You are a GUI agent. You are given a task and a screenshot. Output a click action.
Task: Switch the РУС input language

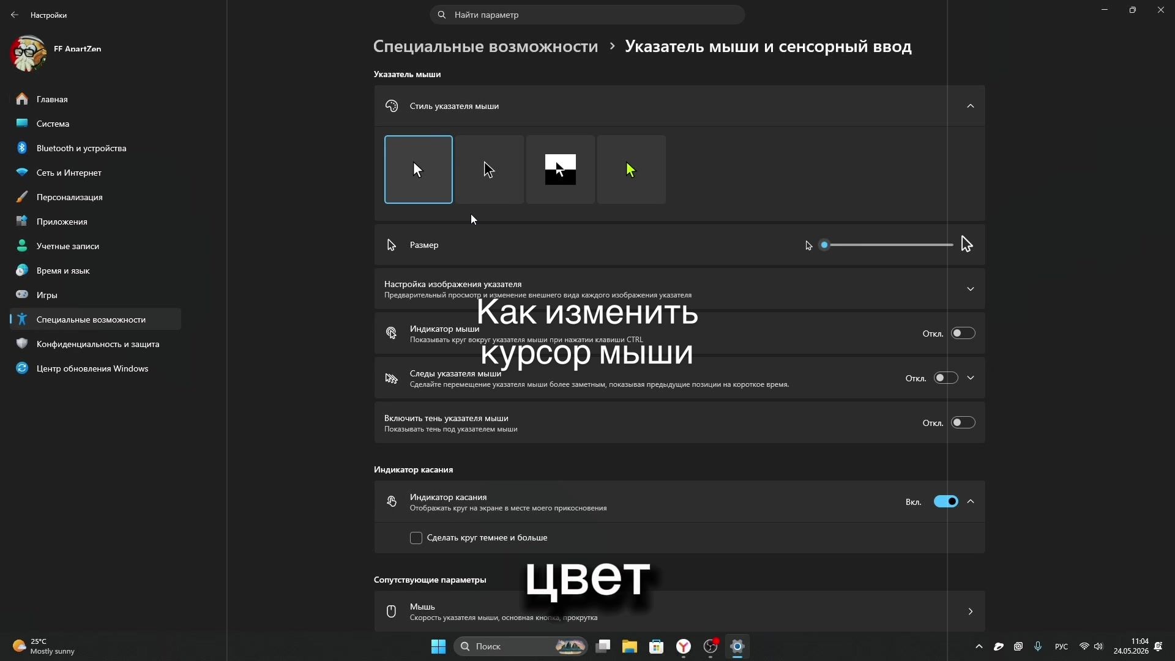(1062, 647)
